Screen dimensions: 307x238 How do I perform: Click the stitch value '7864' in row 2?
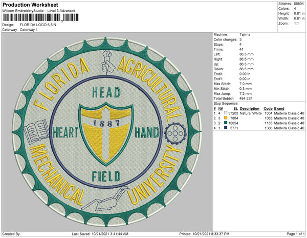pyautogui.click(x=234, y=118)
